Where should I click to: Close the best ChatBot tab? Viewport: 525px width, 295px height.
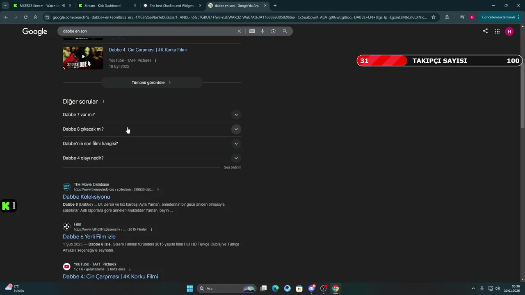tap(200, 6)
